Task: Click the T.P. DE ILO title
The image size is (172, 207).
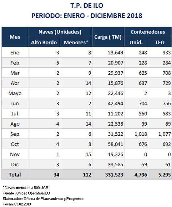Action: (x=87, y=6)
